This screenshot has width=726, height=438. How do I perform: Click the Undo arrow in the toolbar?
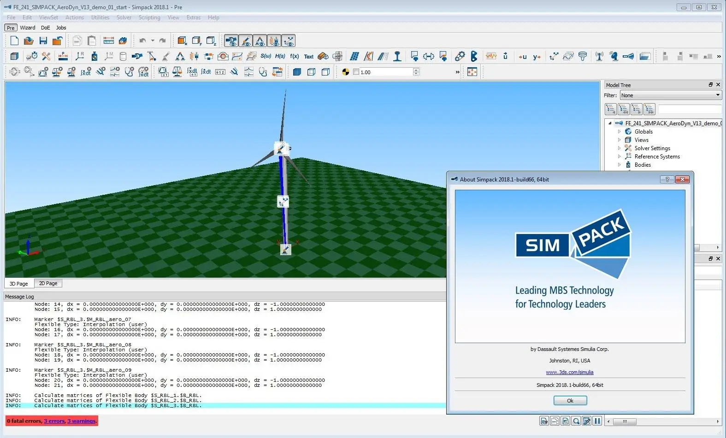(x=142, y=41)
